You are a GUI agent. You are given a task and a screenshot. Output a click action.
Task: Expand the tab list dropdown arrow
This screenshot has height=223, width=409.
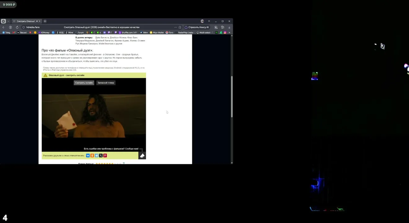tap(8, 21)
